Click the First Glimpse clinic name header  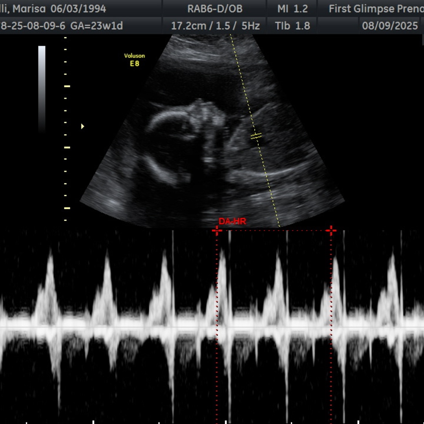(x=376, y=9)
